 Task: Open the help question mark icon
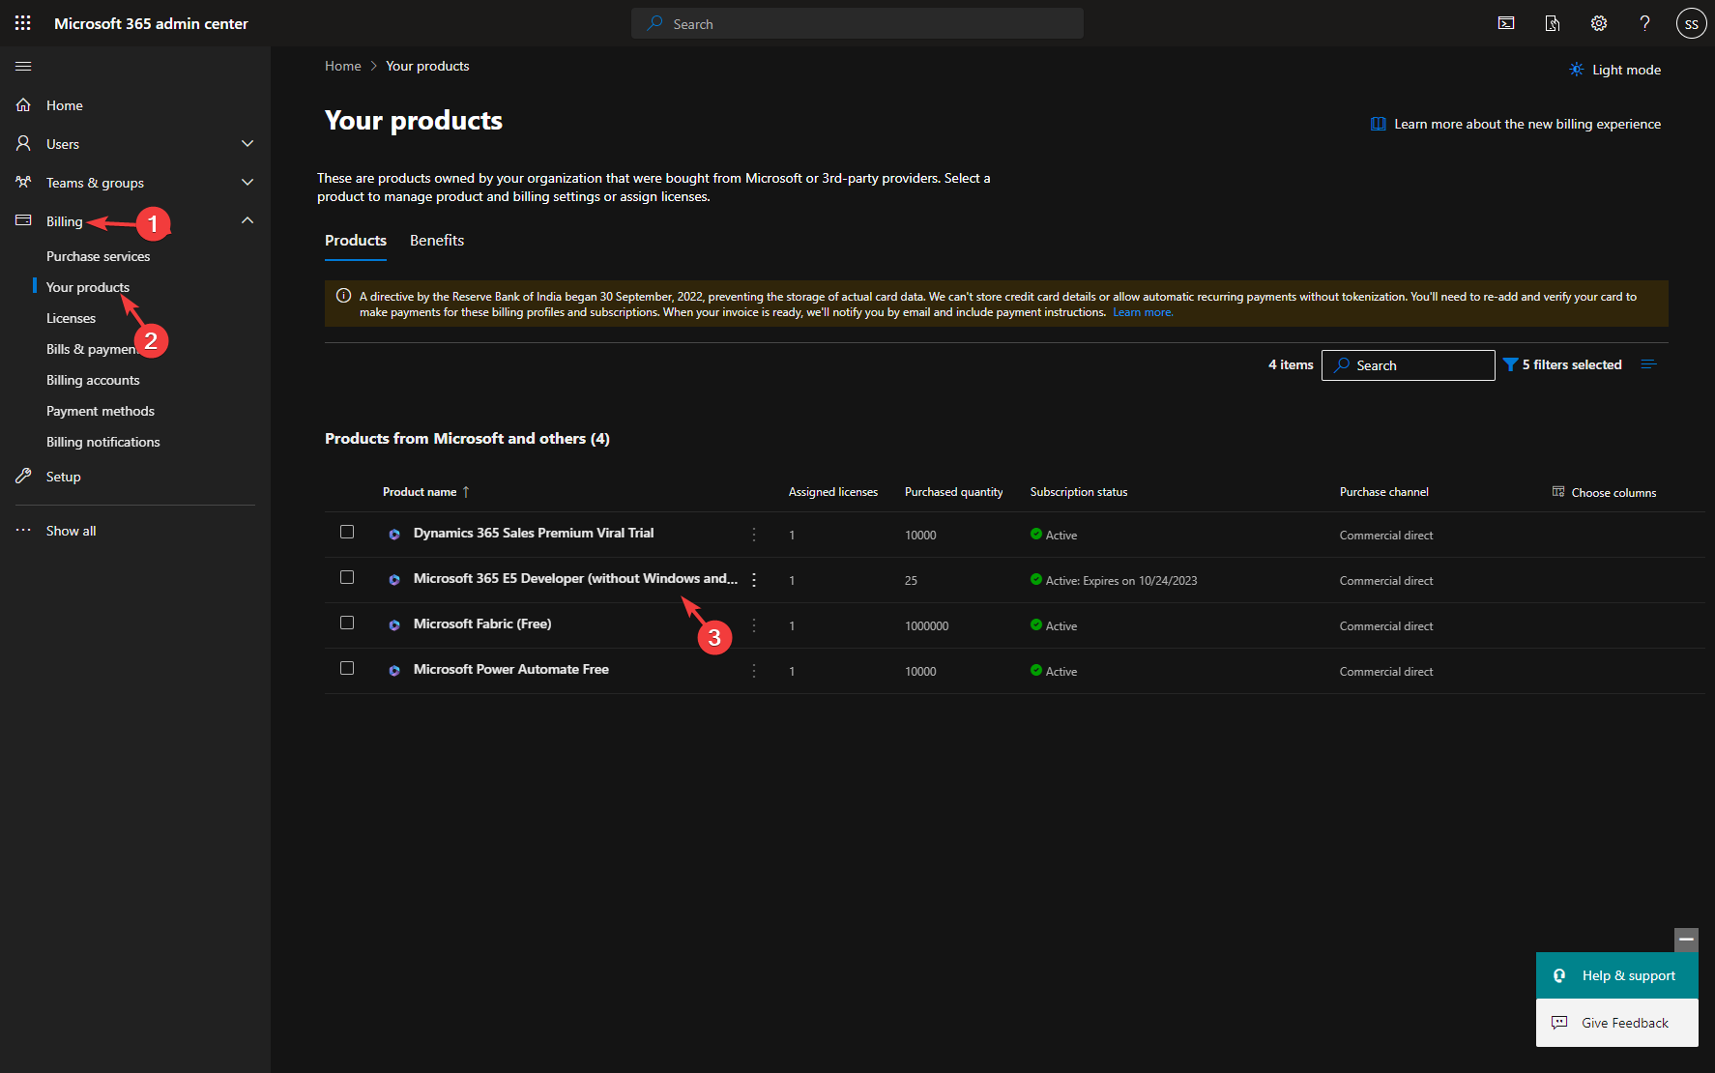(x=1644, y=23)
